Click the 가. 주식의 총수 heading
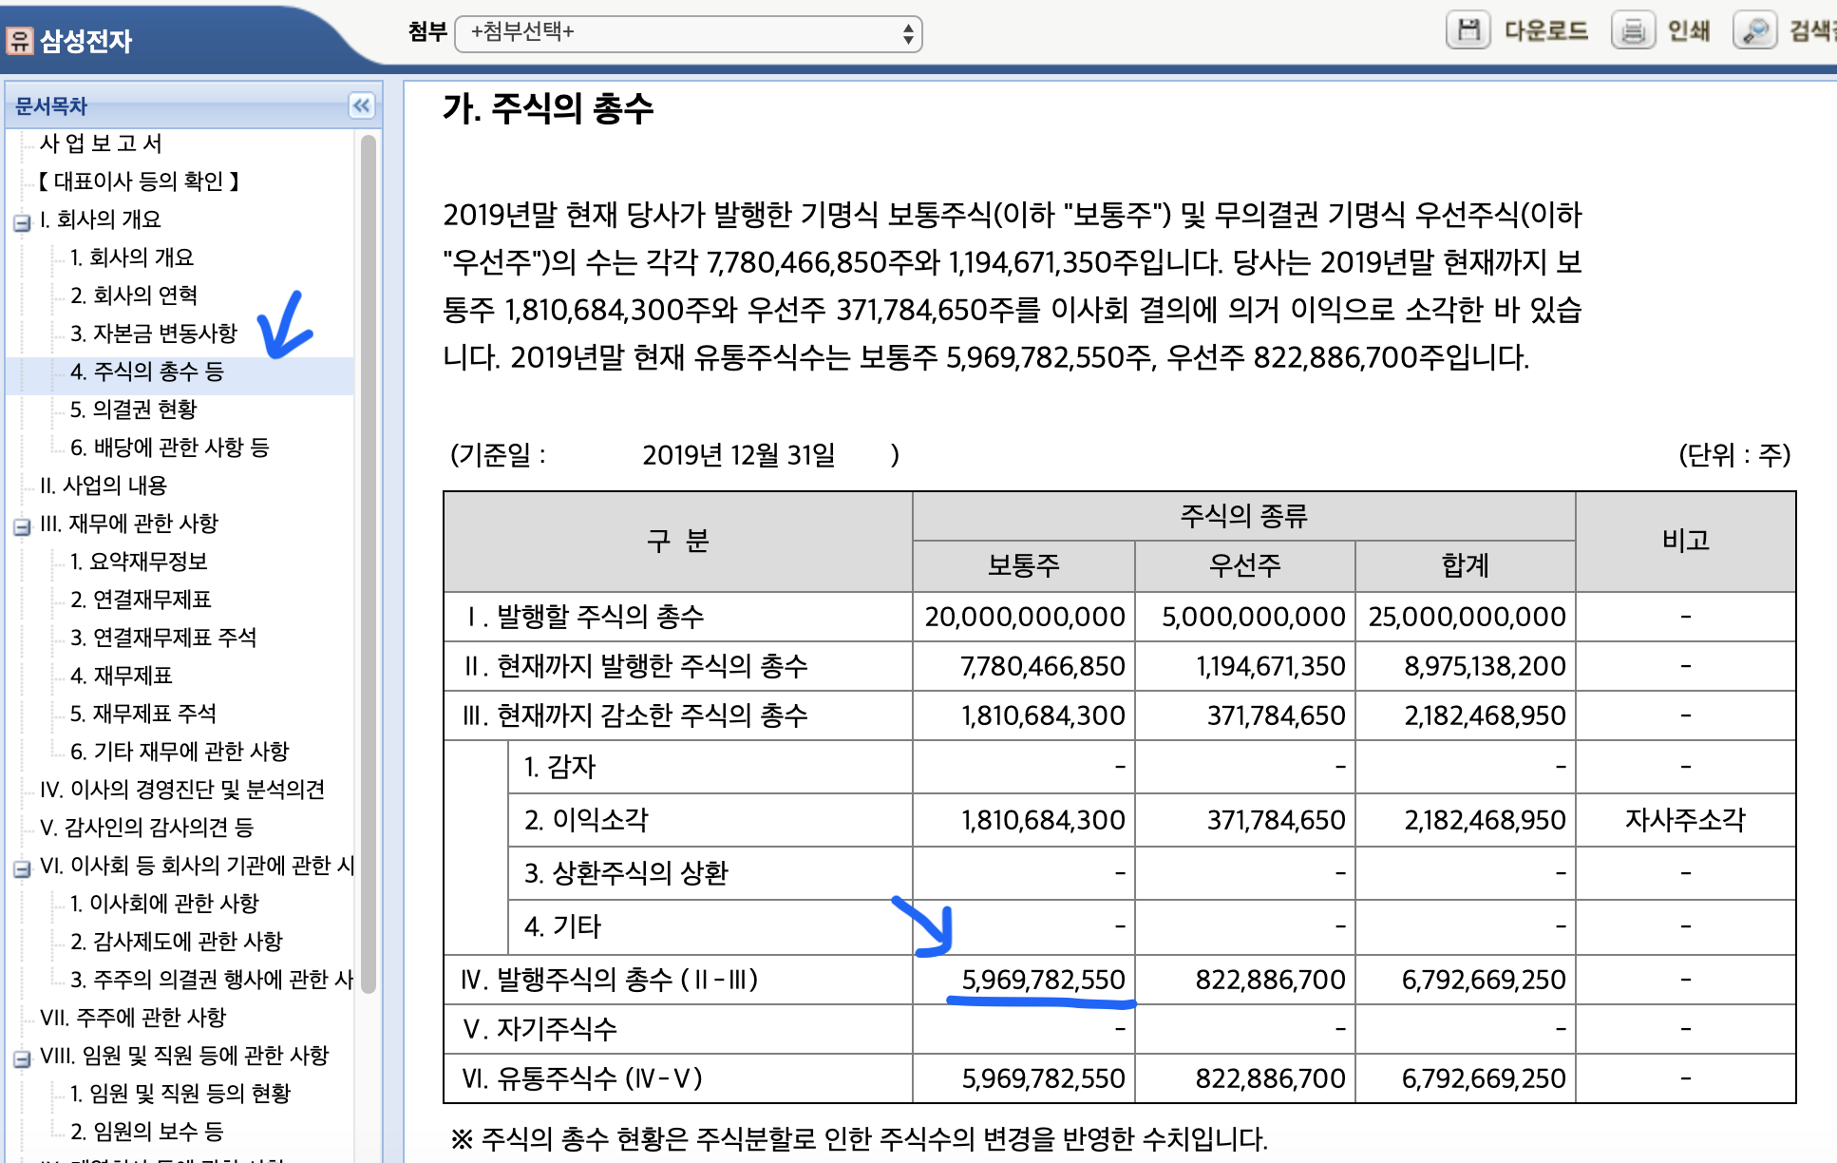This screenshot has height=1163, width=1837. (548, 108)
